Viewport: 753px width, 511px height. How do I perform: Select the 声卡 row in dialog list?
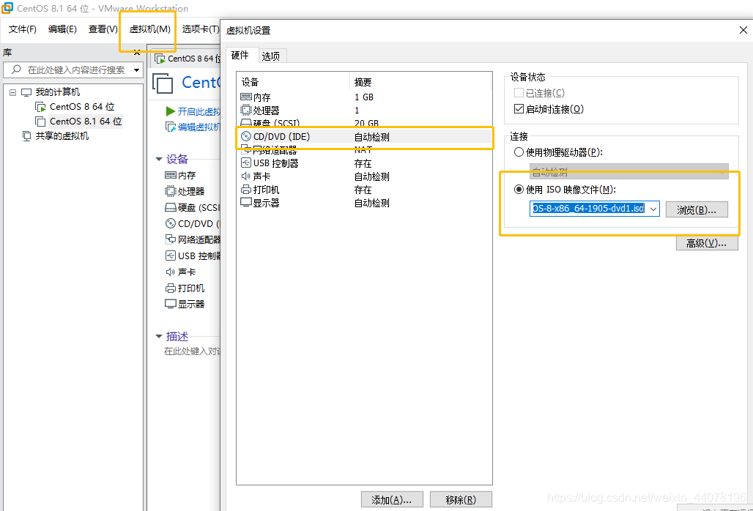tap(365, 176)
